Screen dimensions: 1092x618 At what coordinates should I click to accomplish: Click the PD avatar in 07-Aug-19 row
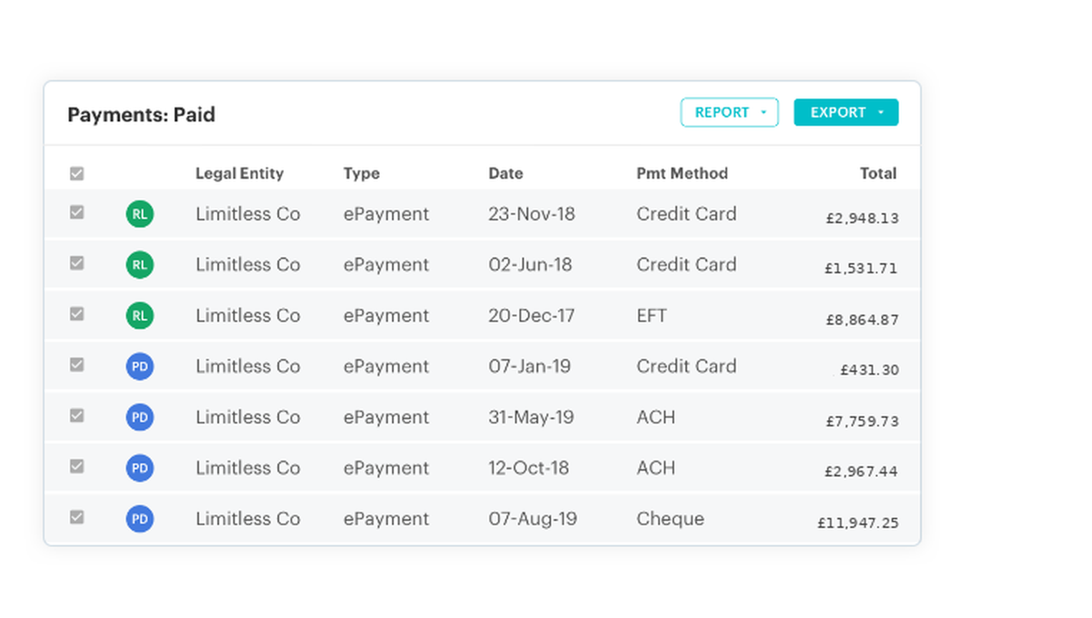click(x=140, y=519)
